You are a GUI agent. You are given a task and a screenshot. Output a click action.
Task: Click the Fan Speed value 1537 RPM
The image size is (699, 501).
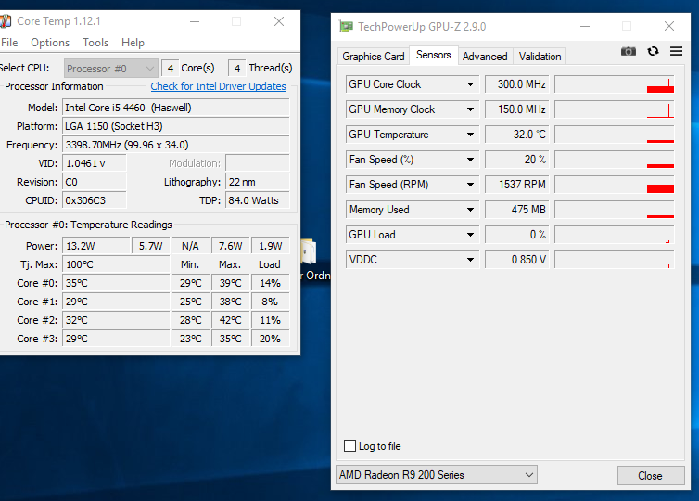tap(517, 185)
